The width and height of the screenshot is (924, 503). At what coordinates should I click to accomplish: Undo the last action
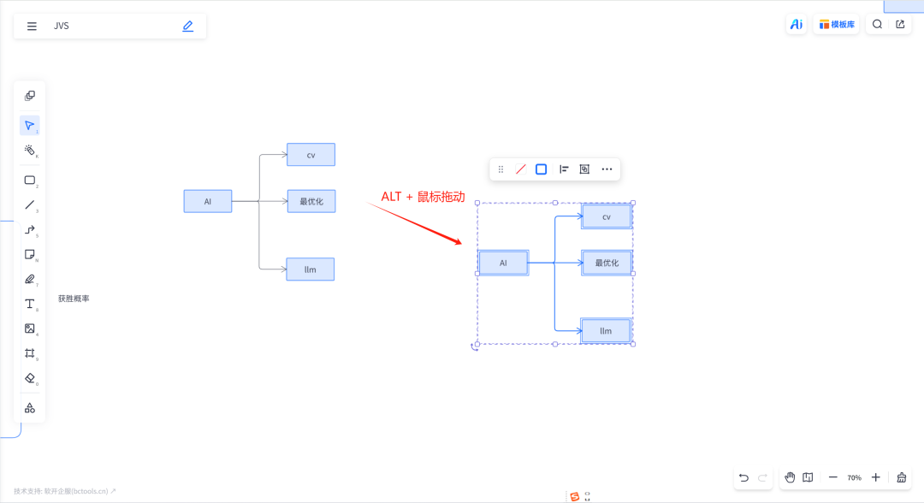click(x=743, y=477)
